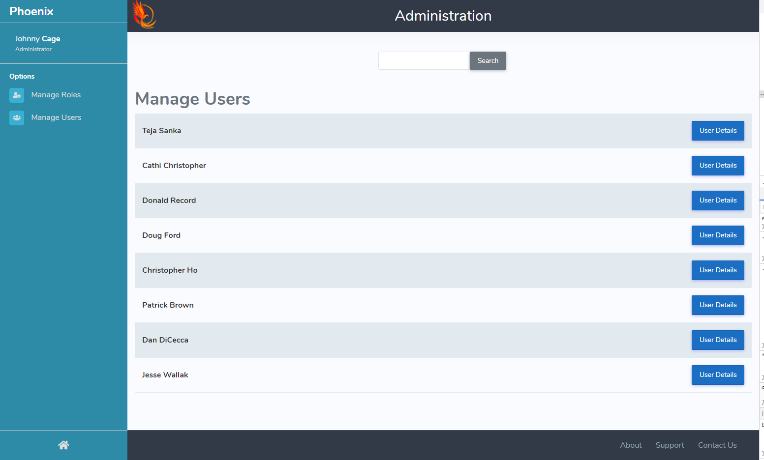Click the Phoenix brand title

[x=31, y=11]
